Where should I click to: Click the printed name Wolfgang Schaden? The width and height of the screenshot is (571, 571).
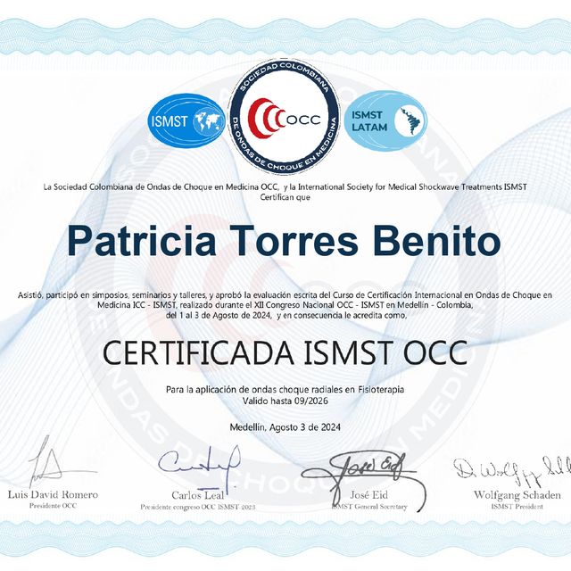click(x=517, y=495)
